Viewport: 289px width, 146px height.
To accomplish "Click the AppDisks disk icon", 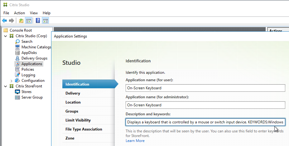I will coord(17,53).
